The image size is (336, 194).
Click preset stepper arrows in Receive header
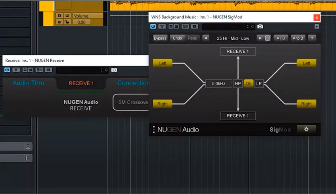coord(102,70)
